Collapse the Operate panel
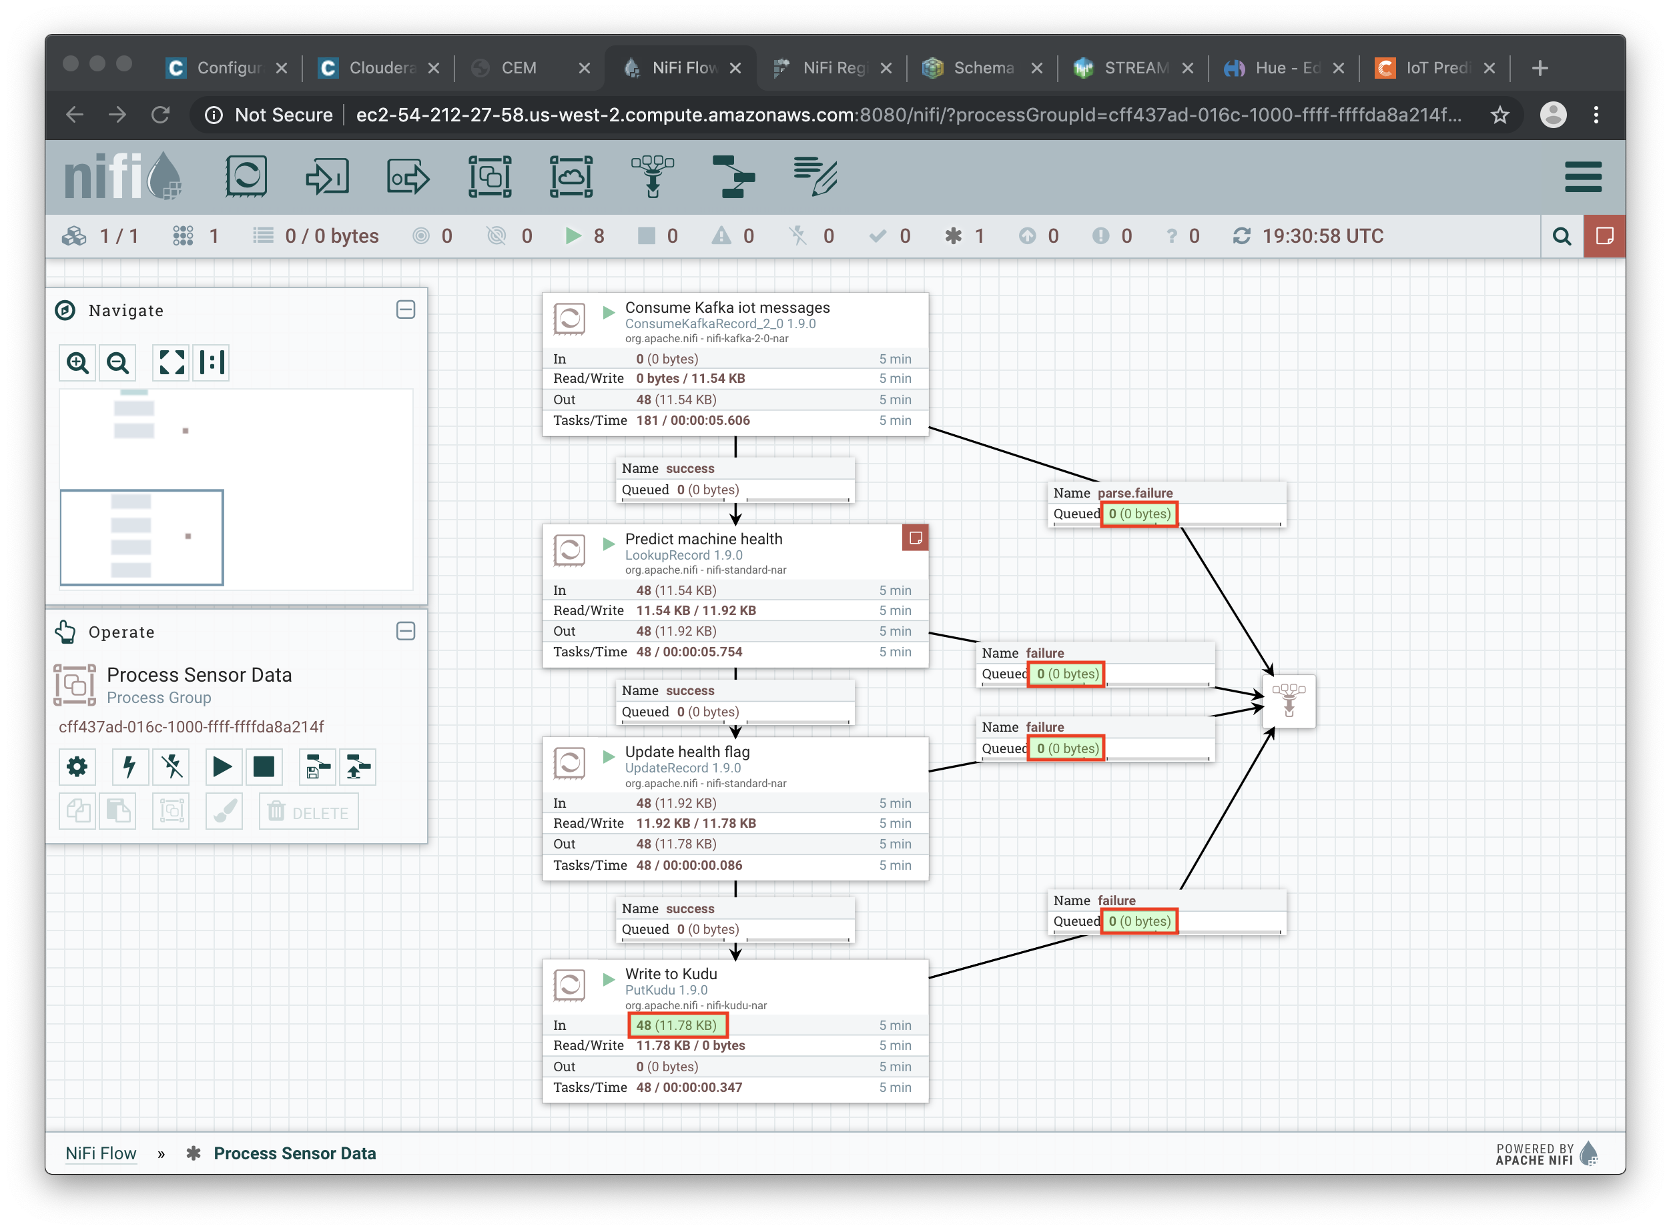The image size is (1671, 1230). pyautogui.click(x=405, y=632)
